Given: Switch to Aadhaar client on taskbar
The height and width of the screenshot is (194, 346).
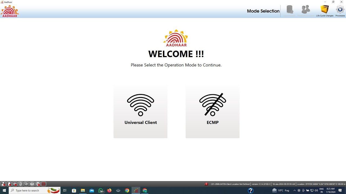Looking at the screenshot, I should point(136,190).
